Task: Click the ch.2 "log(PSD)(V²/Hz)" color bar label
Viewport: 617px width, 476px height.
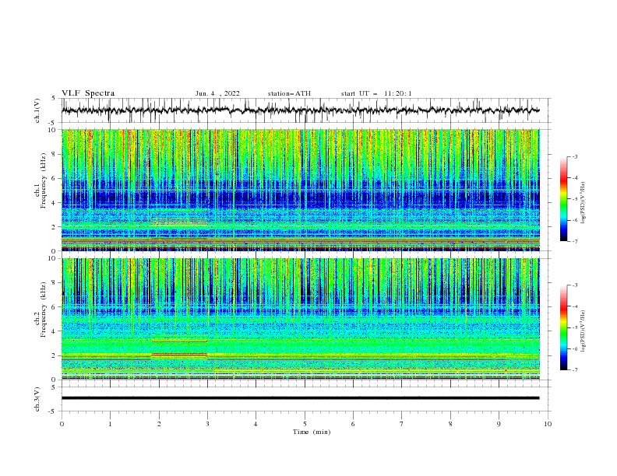Action: (584, 331)
